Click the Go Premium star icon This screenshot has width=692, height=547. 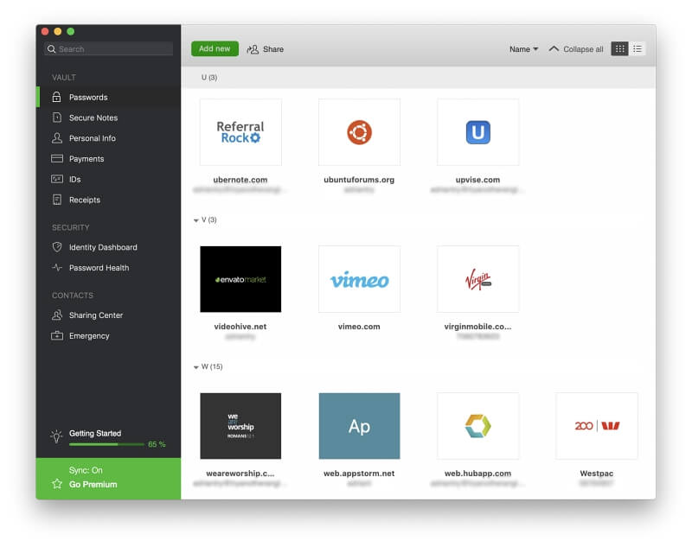56,484
